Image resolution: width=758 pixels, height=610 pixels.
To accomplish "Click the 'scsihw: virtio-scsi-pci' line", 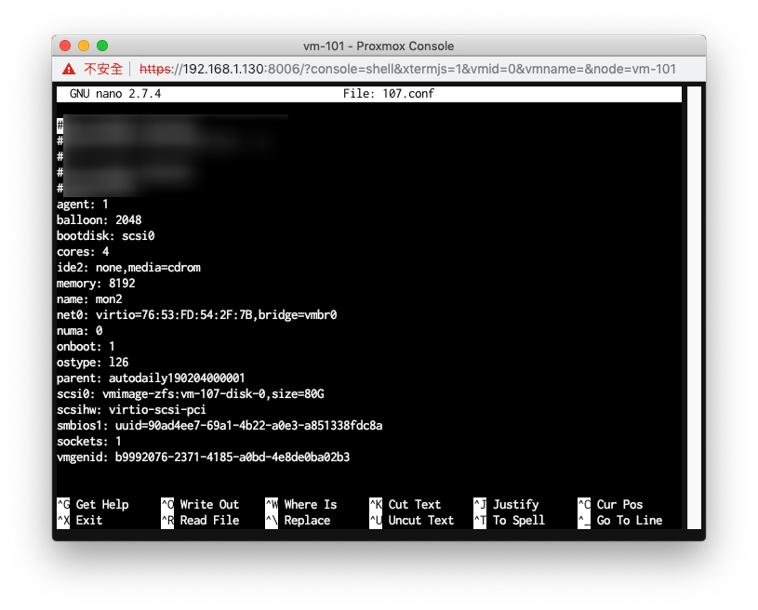I will (x=131, y=410).
